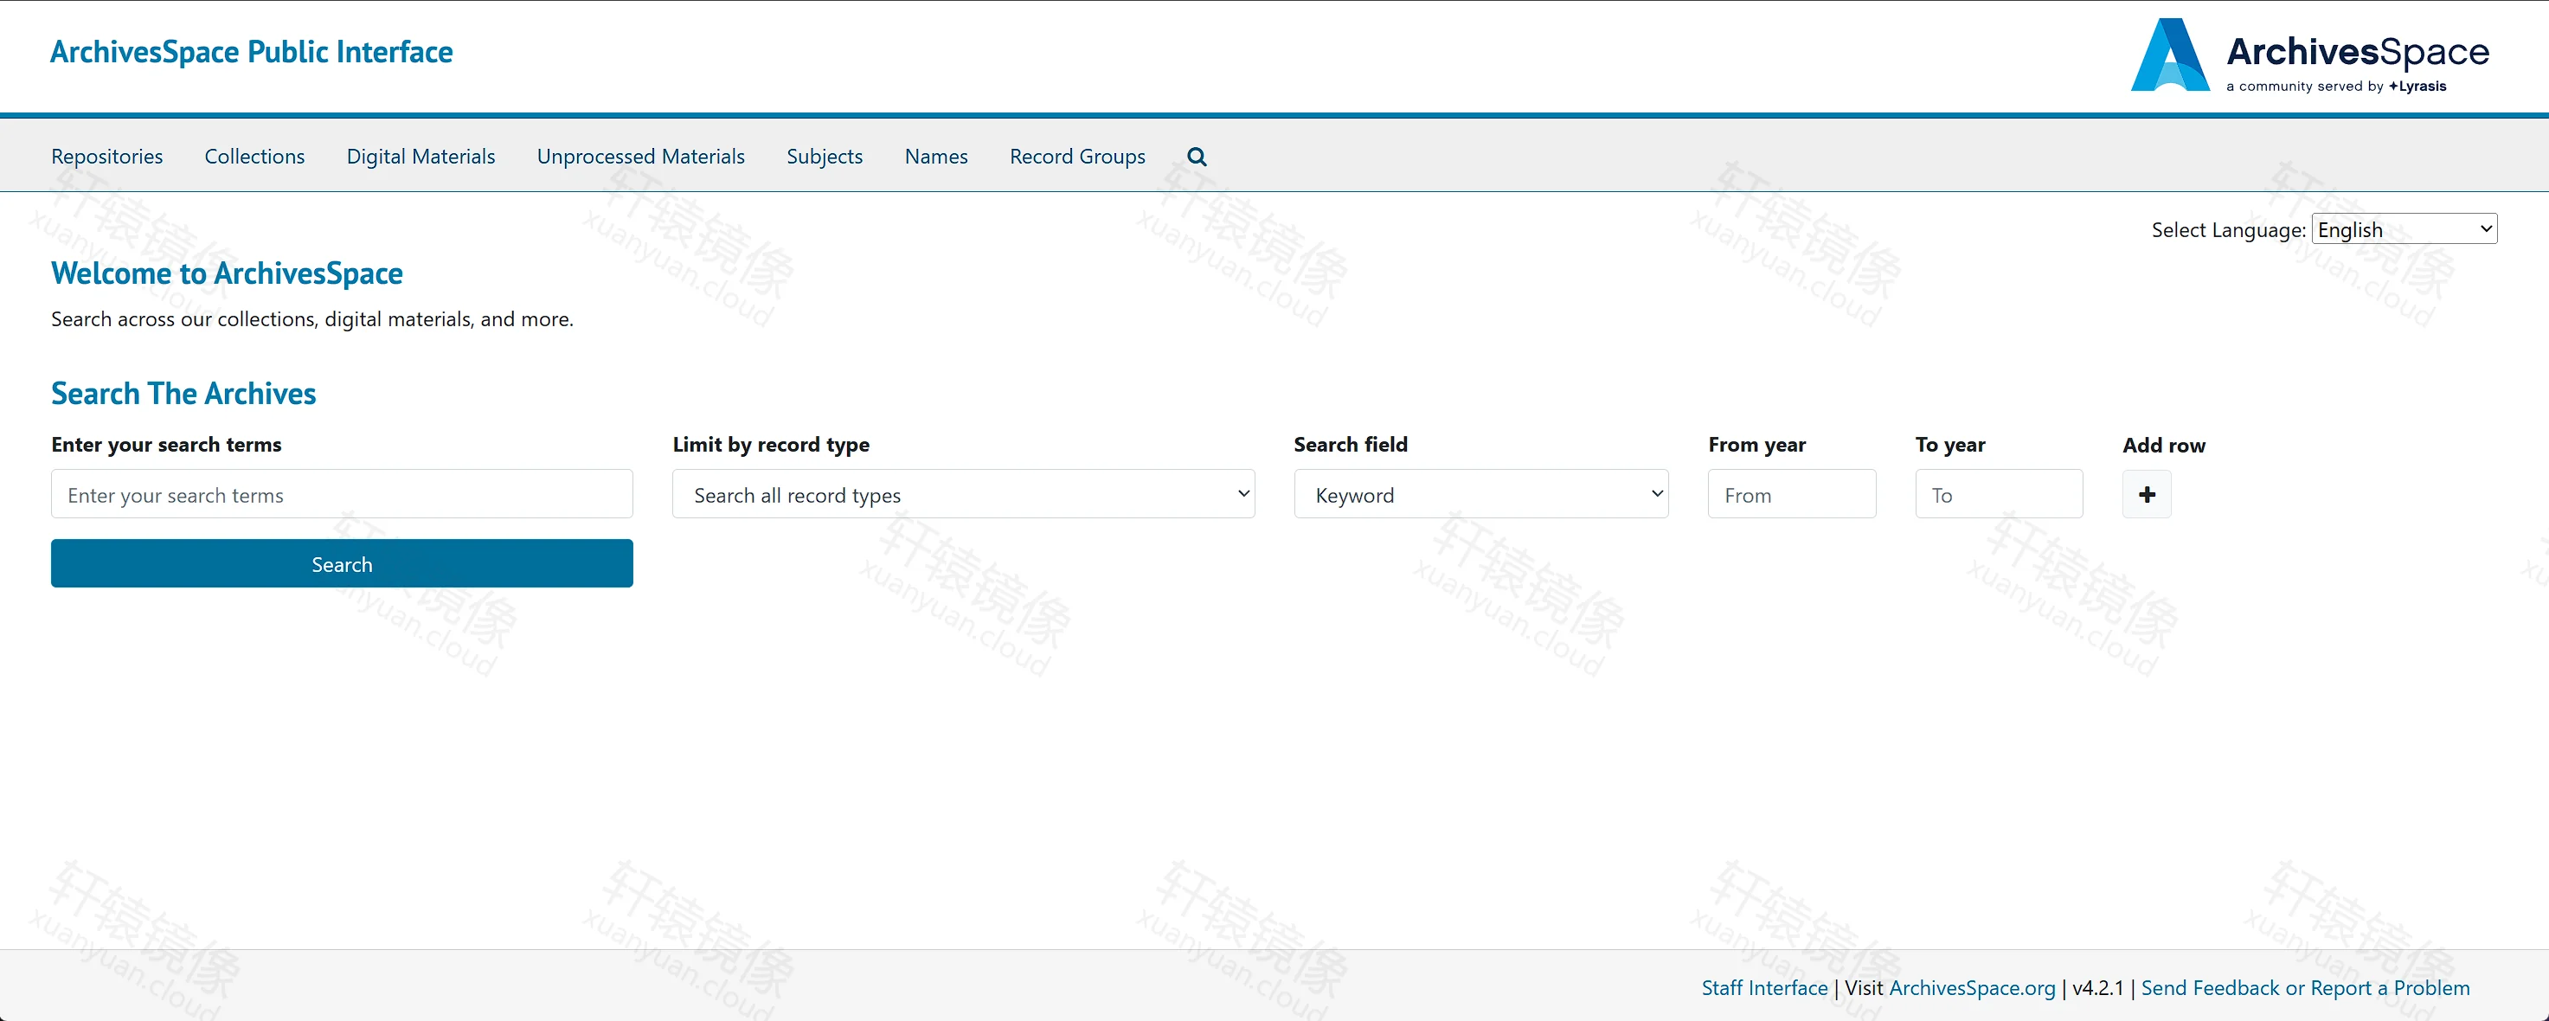Click the search terms input box
The width and height of the screenshot is (2549, 1021).
point(342,494)
